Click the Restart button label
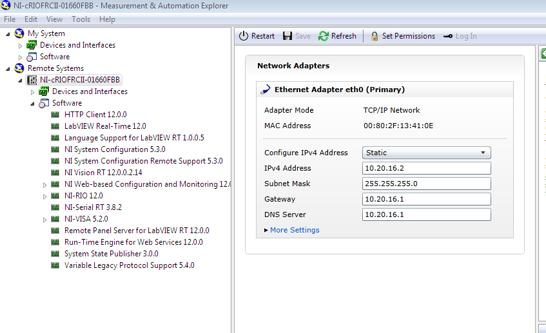This screenshot has width=546, height=333. click(x=263, y=36)
